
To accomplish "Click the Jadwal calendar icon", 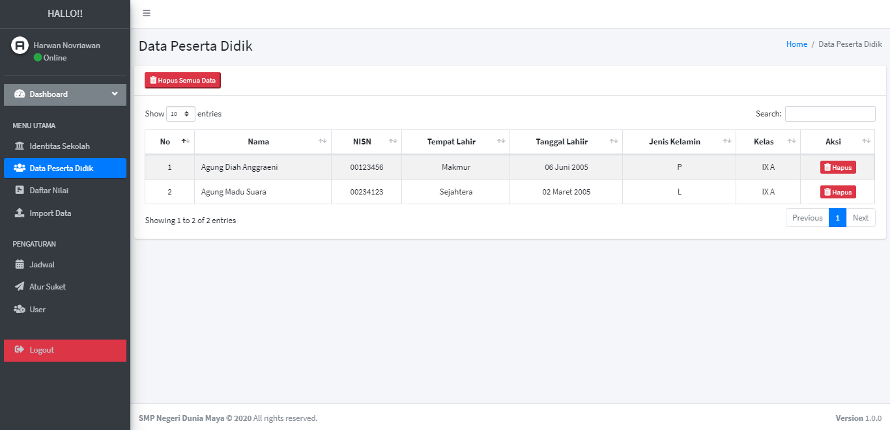I will click(20, 265).
